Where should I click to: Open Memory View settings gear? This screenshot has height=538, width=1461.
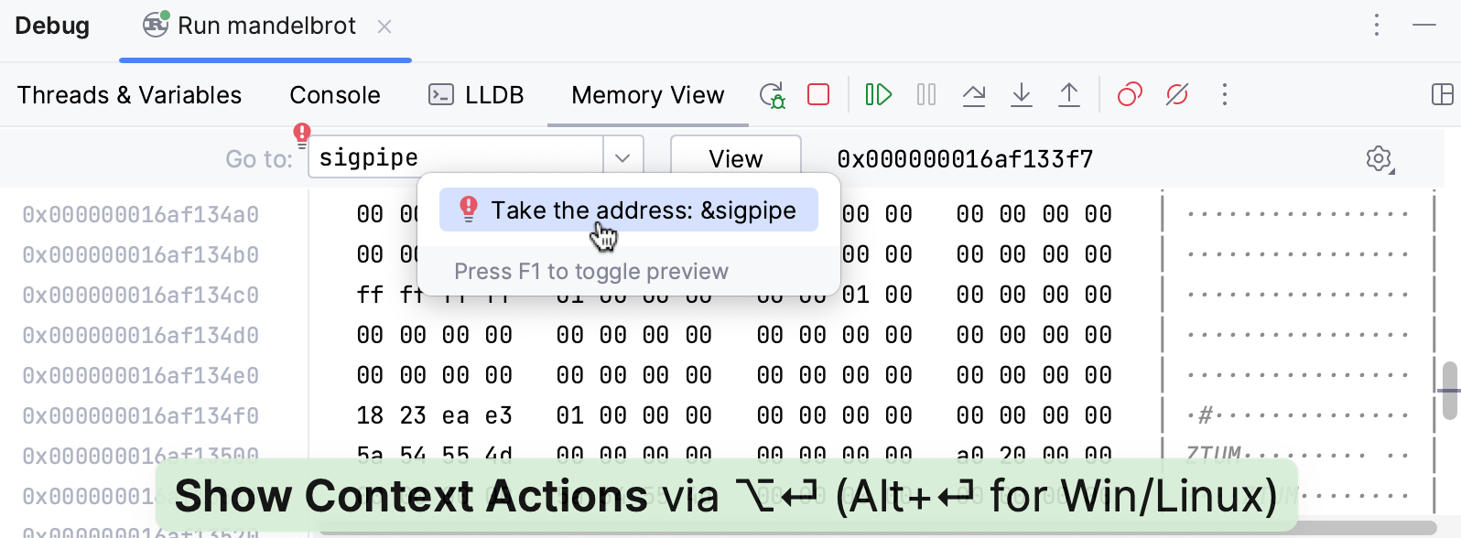point(1379,158)
